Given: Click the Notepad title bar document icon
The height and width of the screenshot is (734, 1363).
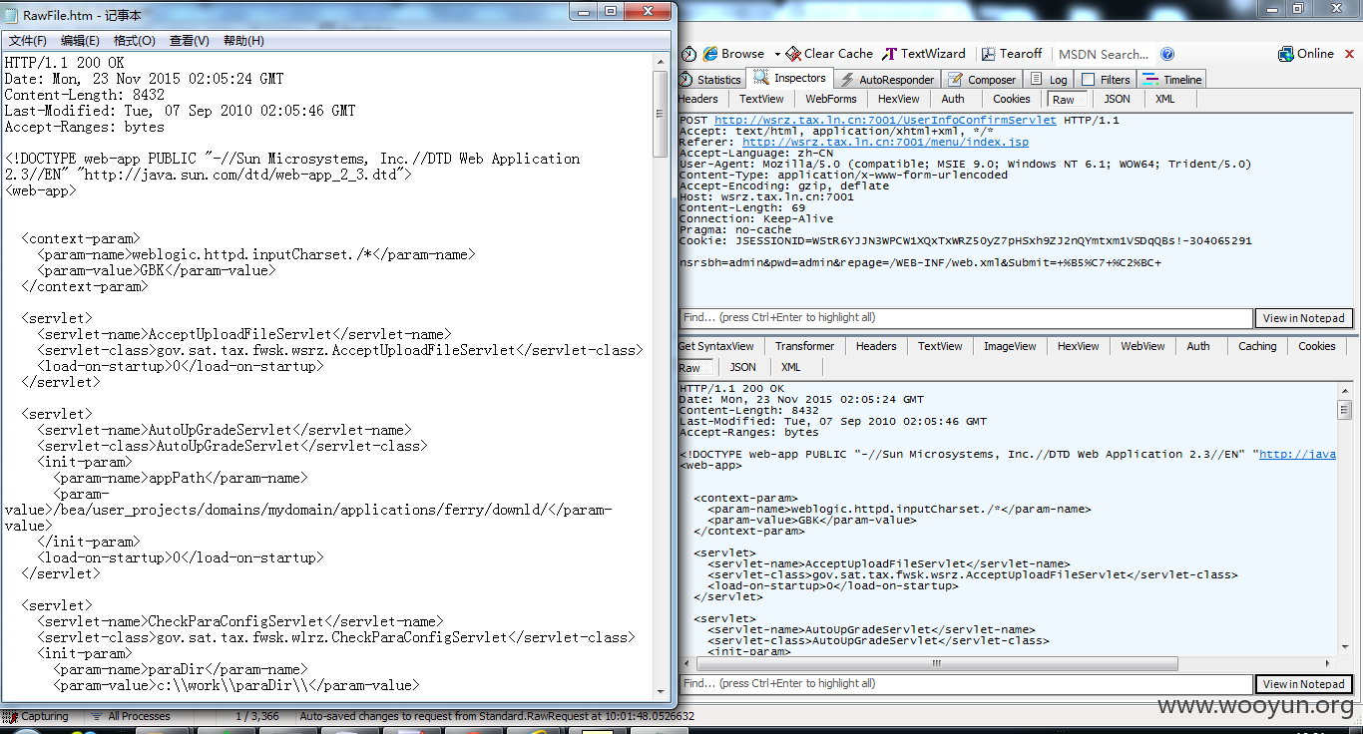Looking at the screenshot, I should [12, 14].
